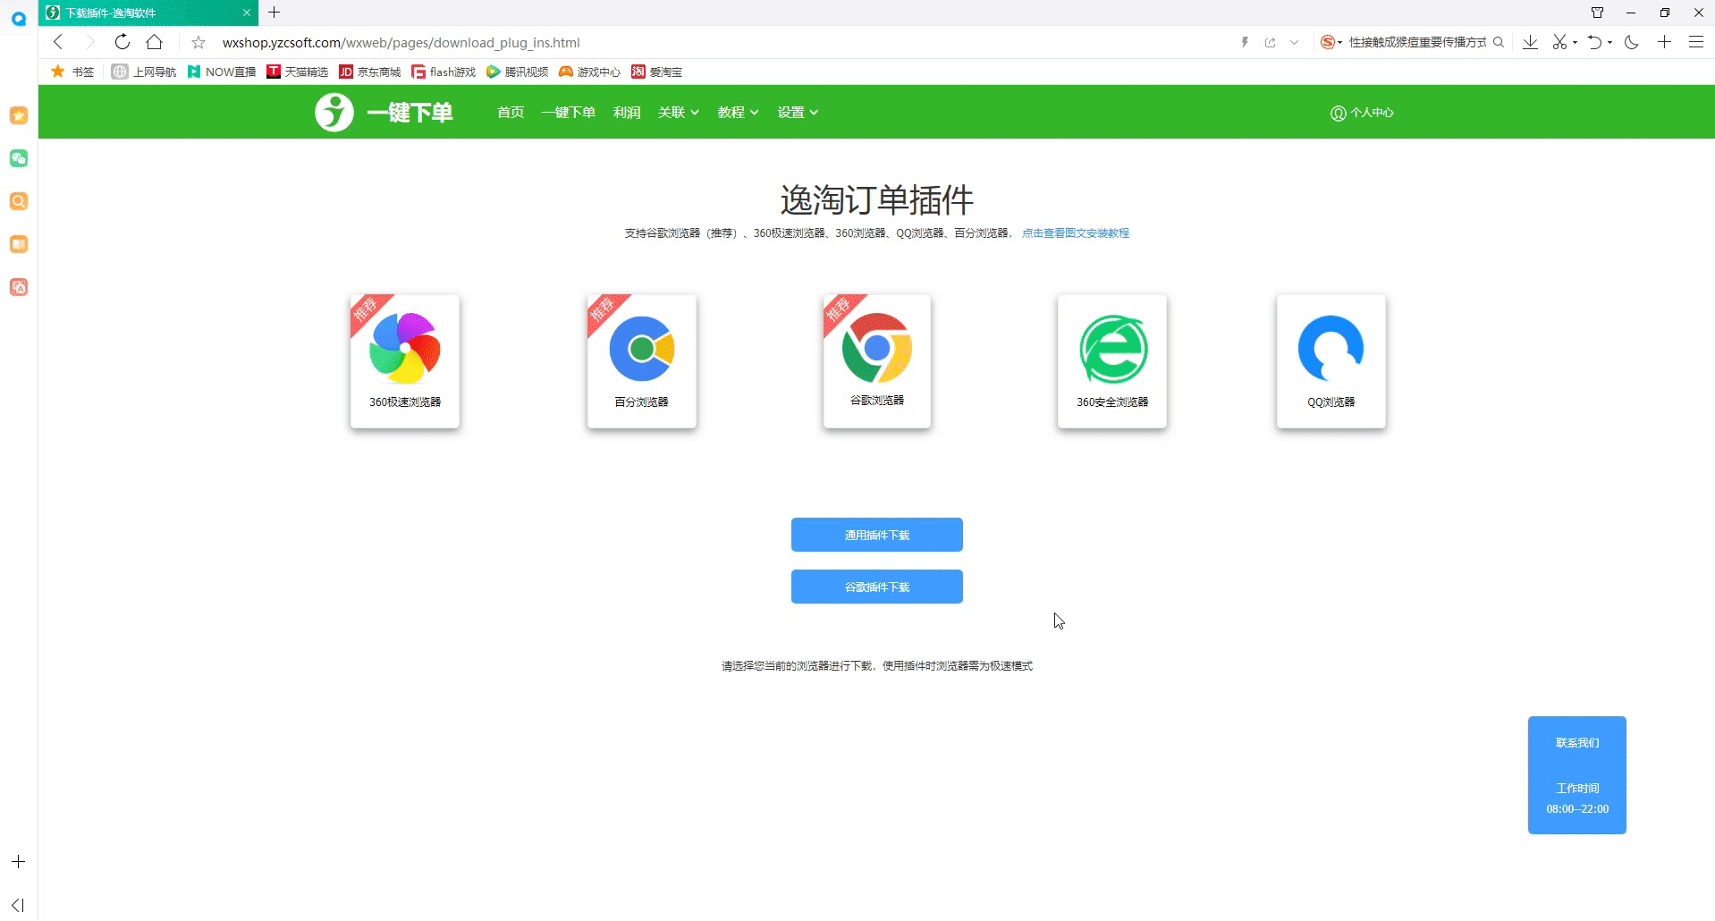Image resolution: width=1715 pixels, height=921 pixels.
Task: Open the orange star favorites sidebar icon
Action: (x=19, y=115)
